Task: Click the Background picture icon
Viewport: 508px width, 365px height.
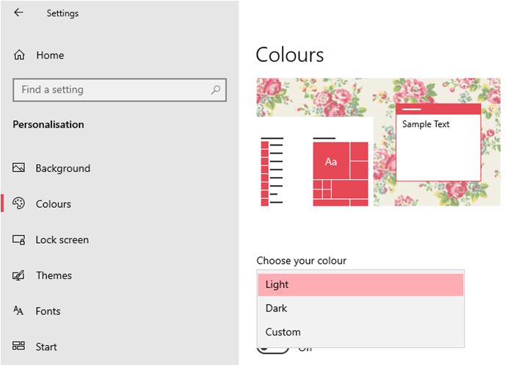Action: [19, 168]
